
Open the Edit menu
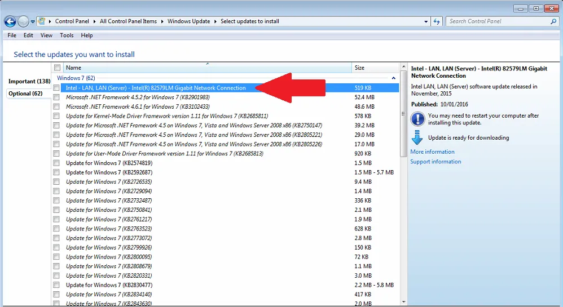tap(28, 35)
